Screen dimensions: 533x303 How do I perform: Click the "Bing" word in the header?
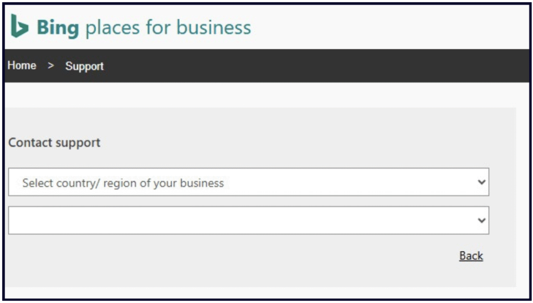[x=58, y=27]
